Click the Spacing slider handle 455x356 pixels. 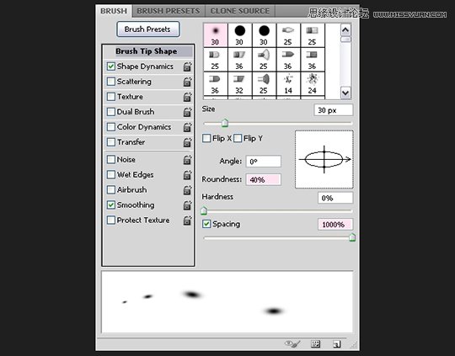pyautogui.click(x=352, y=237)
